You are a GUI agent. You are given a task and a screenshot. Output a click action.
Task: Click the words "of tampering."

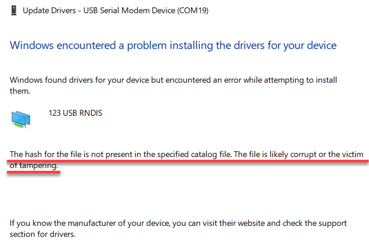coord(33,165)
